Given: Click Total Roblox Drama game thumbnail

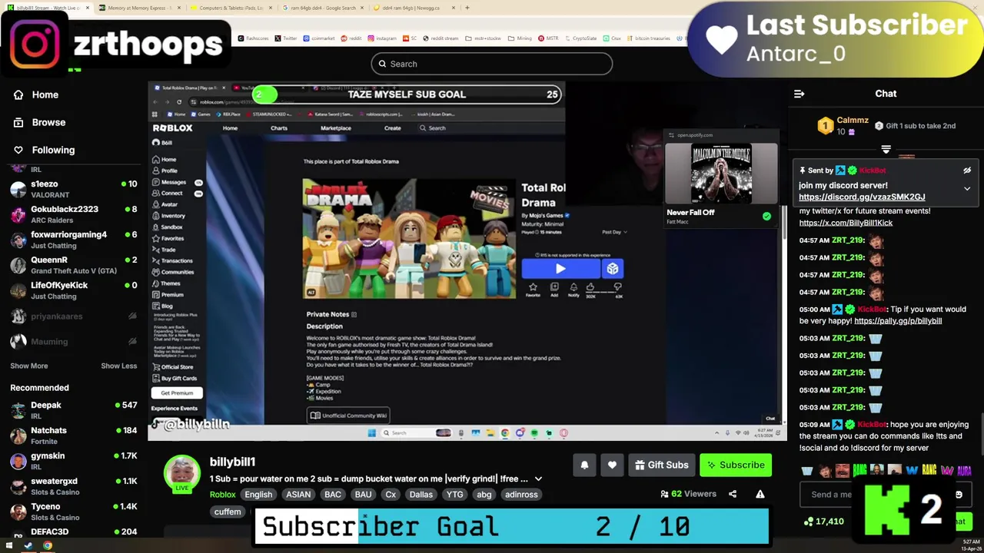Looking at the screenshot, I should (x=410, y=239).
